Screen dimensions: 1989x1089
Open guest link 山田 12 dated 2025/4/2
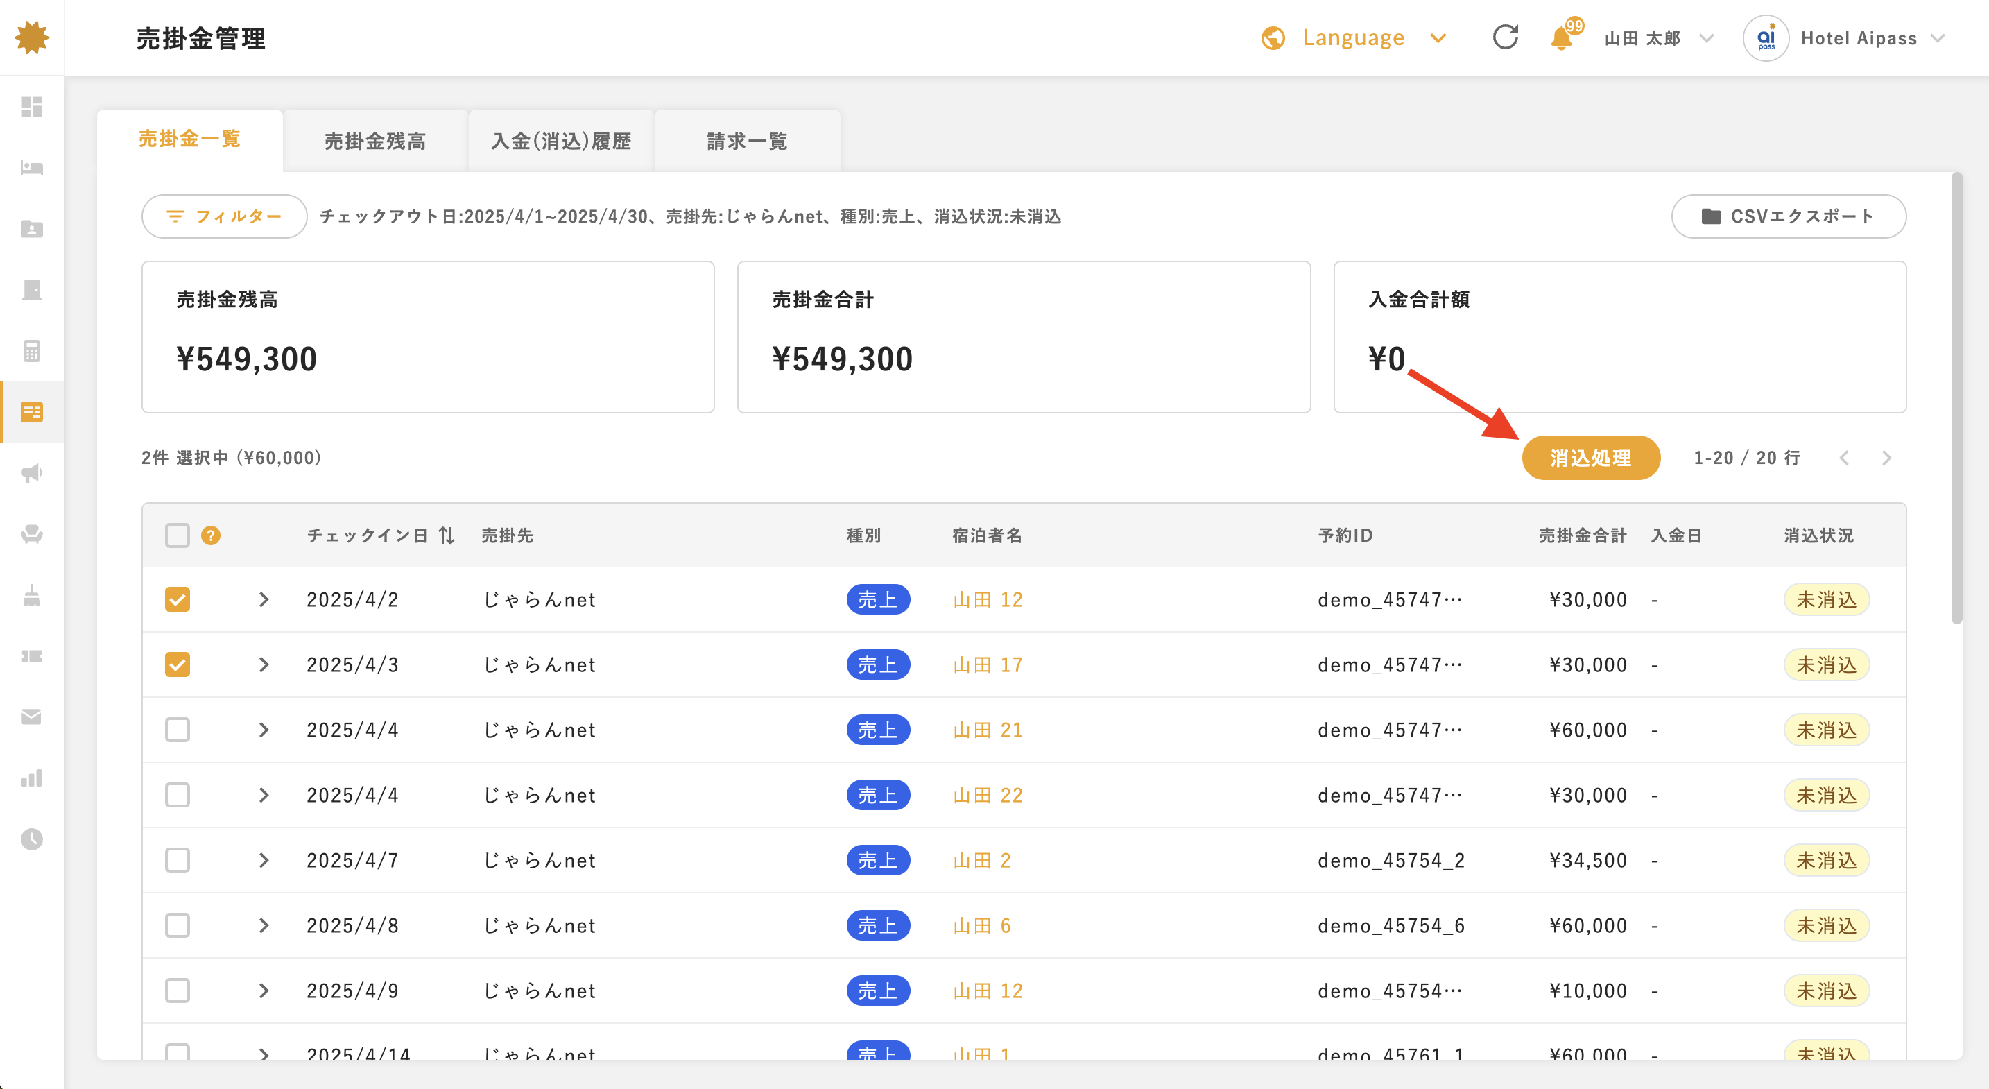pyautogui.click(x=988, y=599)
